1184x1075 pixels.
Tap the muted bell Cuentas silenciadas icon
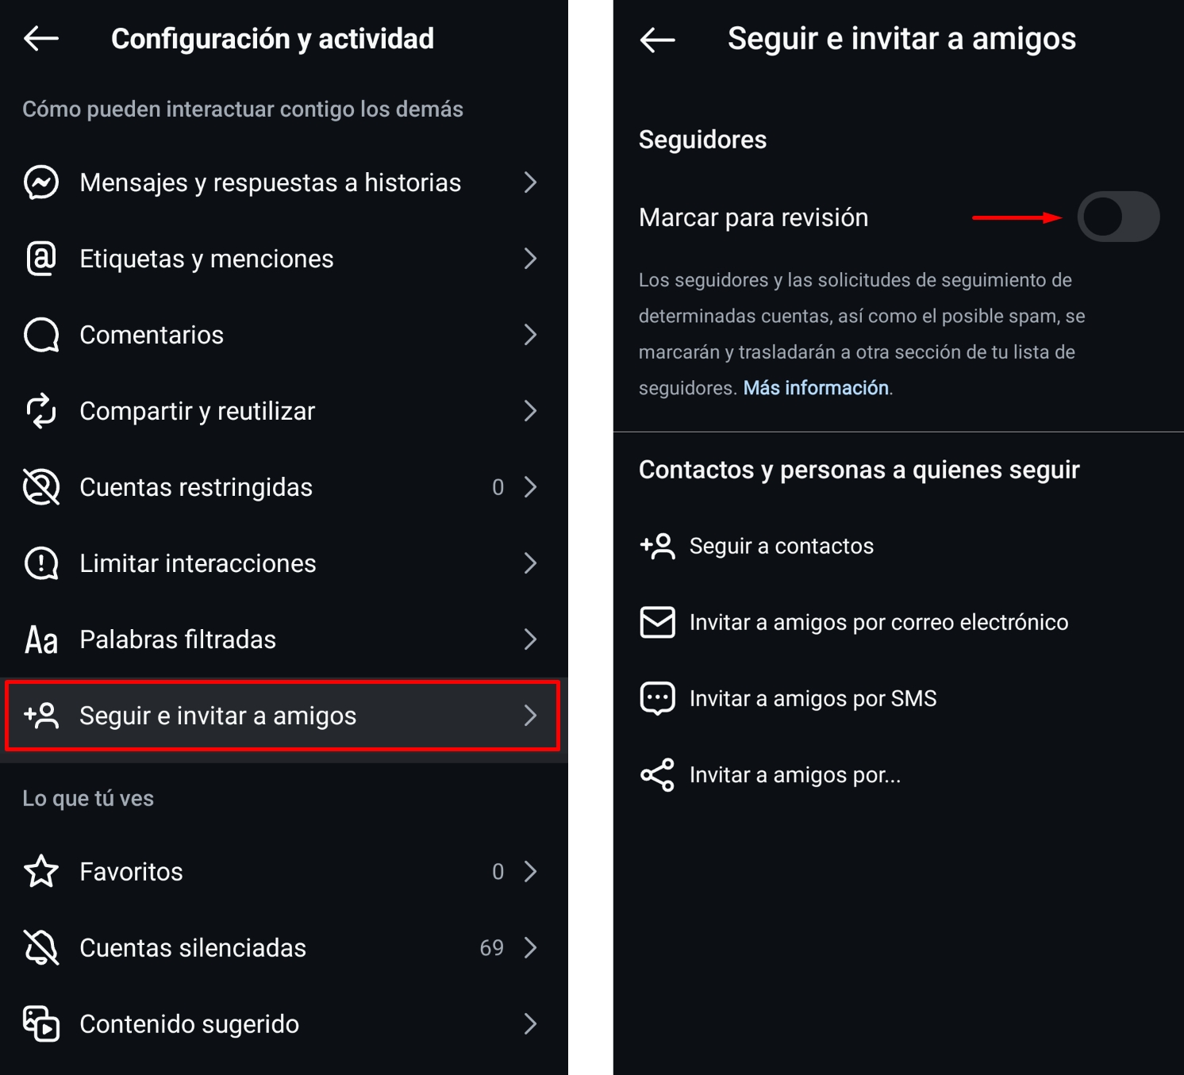41,947
